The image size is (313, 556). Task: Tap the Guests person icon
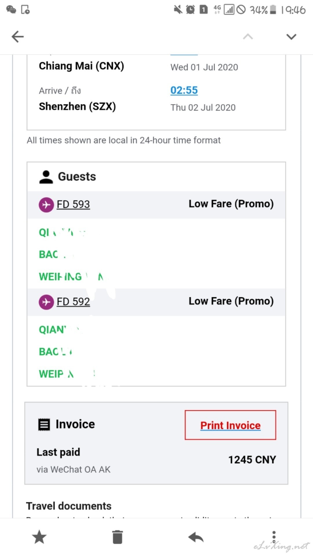click(46, 177)
